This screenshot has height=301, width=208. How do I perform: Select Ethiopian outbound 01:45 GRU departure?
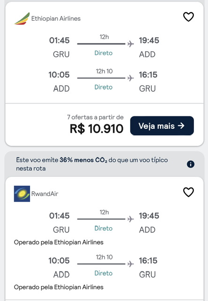[60, 47]
